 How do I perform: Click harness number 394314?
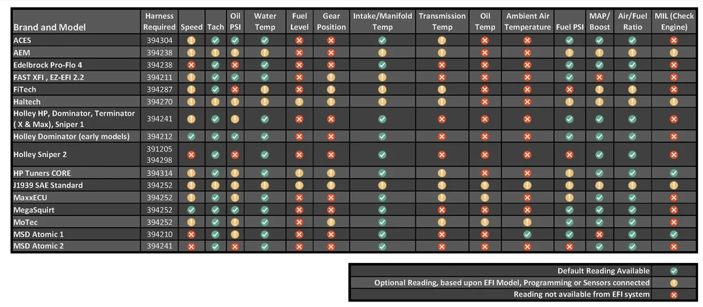pyautogui.click(x=160, y=173)
